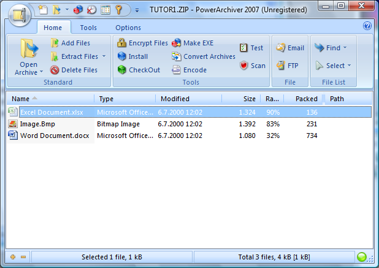The height and width of the screenshot is (268, 379).
Task: Click the Word Document file icon
Action: click(12, 135)
